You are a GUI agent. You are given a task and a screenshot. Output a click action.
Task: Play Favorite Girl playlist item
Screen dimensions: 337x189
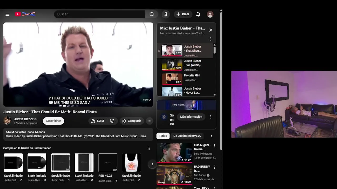pos(185,79)
